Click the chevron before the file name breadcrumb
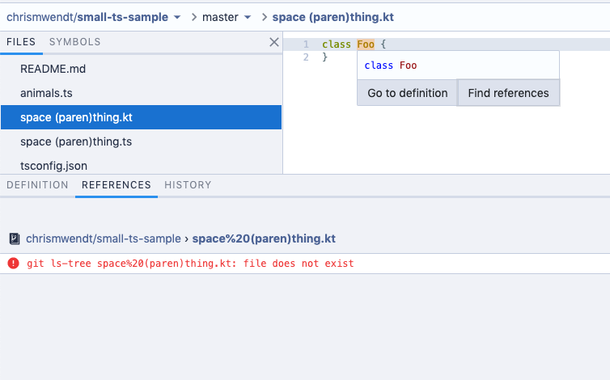 click(265, 17)
